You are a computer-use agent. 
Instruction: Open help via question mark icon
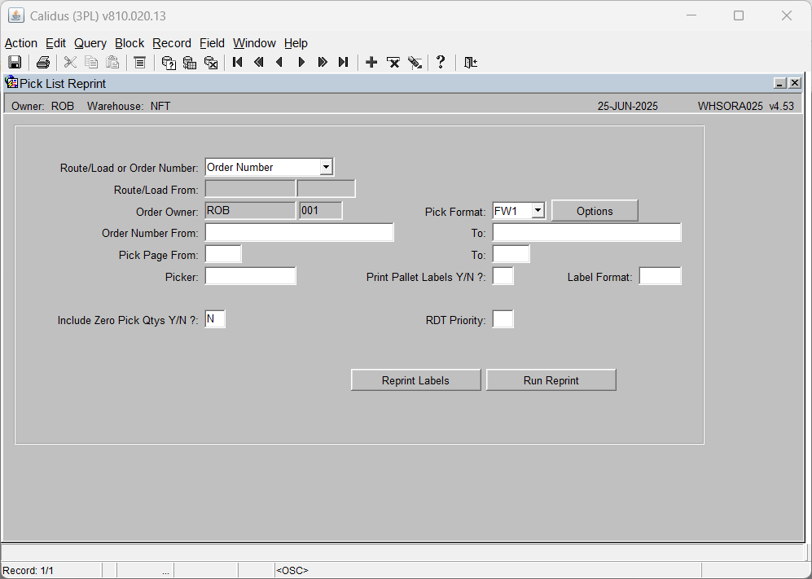coord(441,62)
